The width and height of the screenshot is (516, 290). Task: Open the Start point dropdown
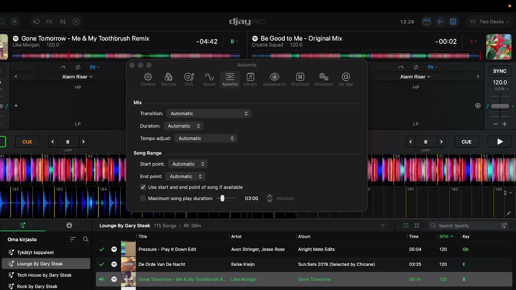click(188, 164)
